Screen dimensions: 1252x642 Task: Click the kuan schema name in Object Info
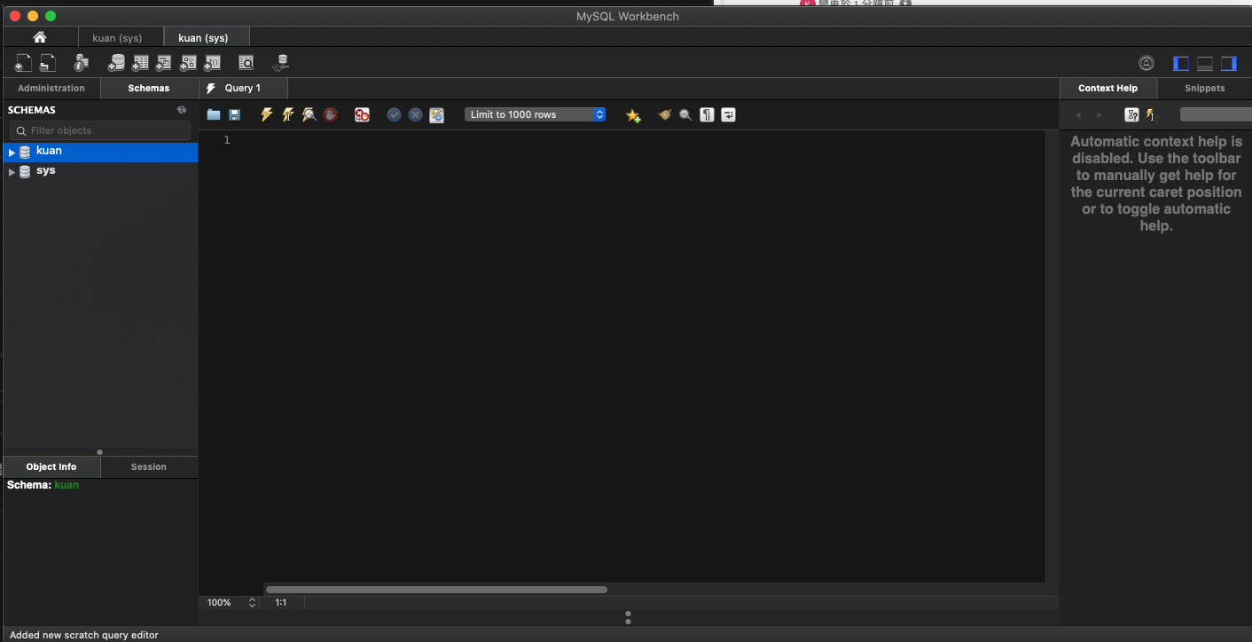pos(67,485)
